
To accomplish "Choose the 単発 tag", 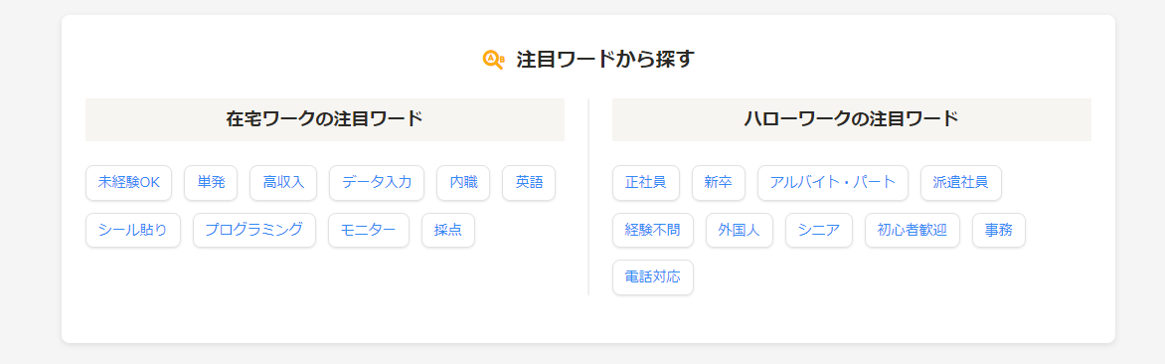I will click(x=211, y=183).
